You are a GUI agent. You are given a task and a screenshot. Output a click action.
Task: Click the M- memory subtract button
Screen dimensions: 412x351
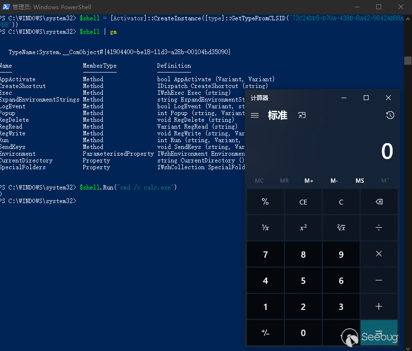tap(334, 181)
